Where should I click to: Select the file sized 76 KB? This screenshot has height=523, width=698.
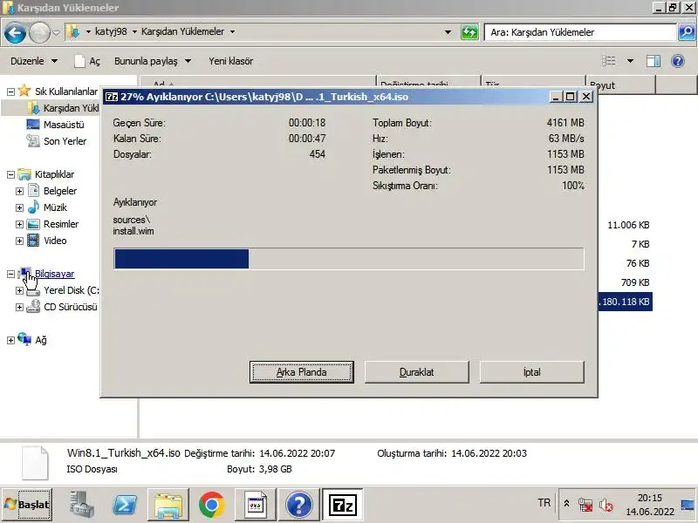point(638,263)
